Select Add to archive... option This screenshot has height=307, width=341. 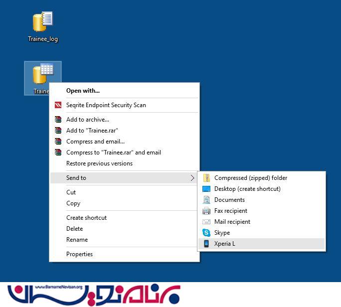pos(88,120)
